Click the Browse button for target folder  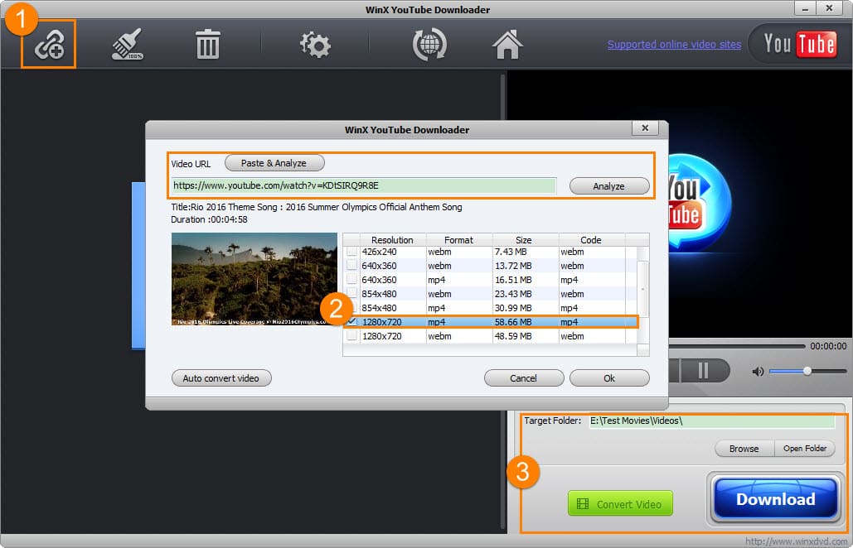744,448
